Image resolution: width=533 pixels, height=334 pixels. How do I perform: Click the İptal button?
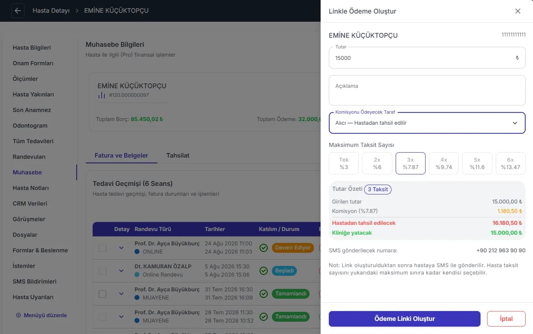point(506,319)
